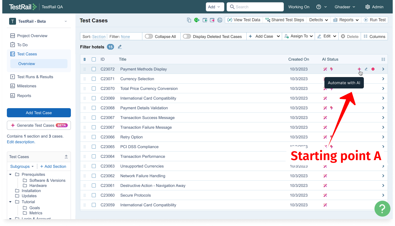
Task: Click Shared Test Steps button
Action: click(x=284, y=20)
